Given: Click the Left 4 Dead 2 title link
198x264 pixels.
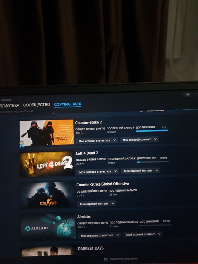Looking at the screenshot, I should pyautogui.click(x=87, y=153).
